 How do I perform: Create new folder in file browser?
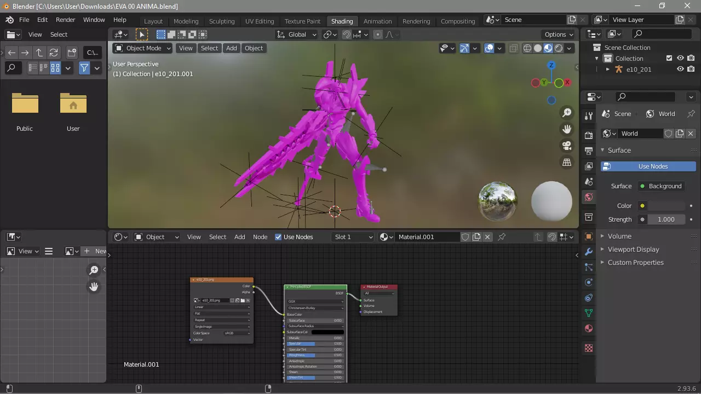(x=72, y=53)
